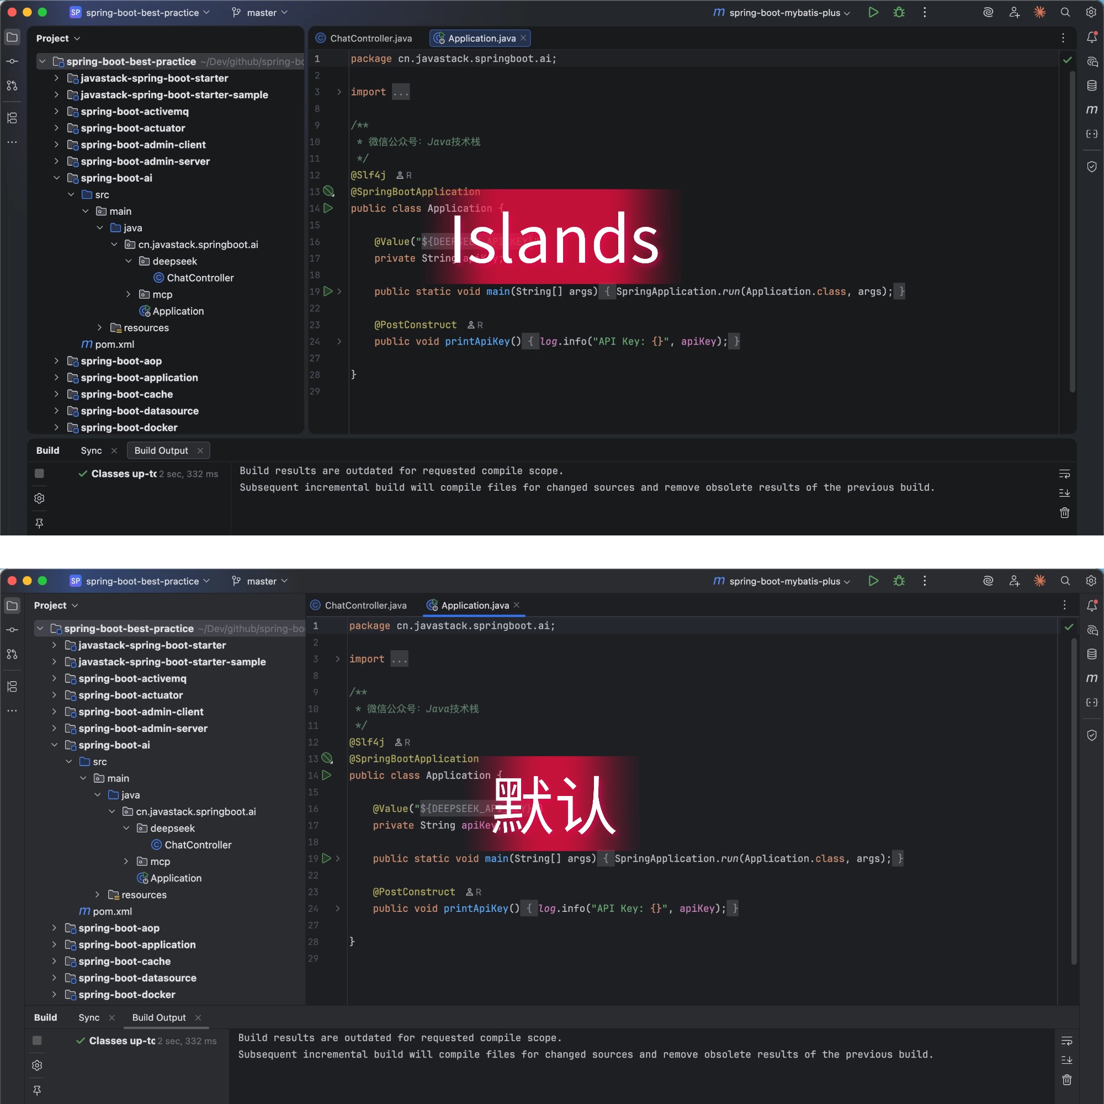
Task: Open the Notifications bell in the upper window
Action: pos(1091,38)
